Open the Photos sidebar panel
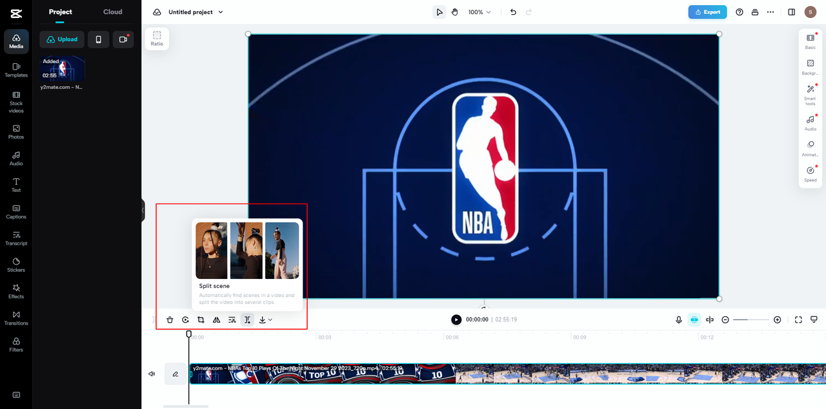Viewport: 826px width, 409px height. click(x=16, y=132)
